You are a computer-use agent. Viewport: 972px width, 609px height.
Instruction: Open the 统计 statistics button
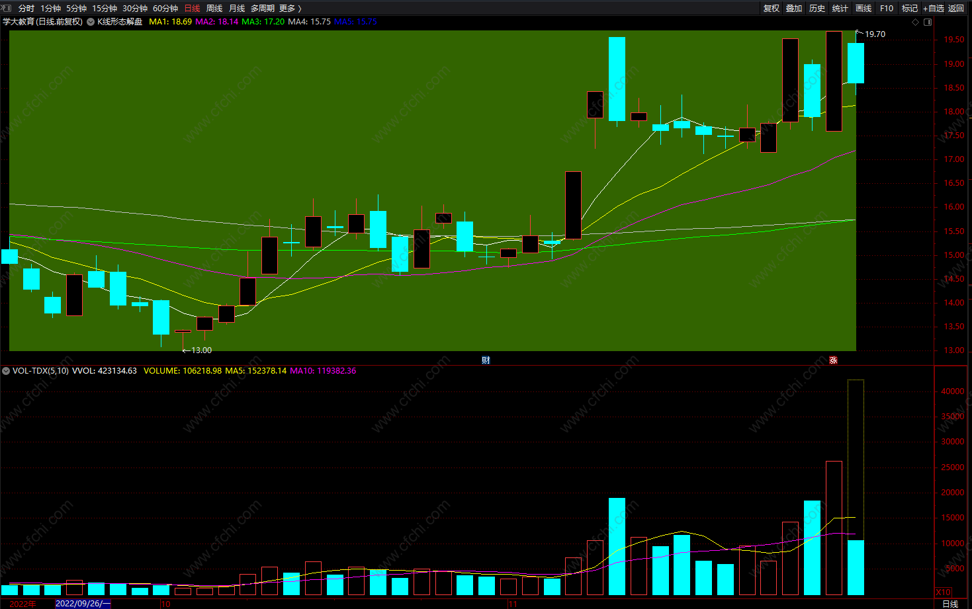pyautogui.click(x=840, y=9)
